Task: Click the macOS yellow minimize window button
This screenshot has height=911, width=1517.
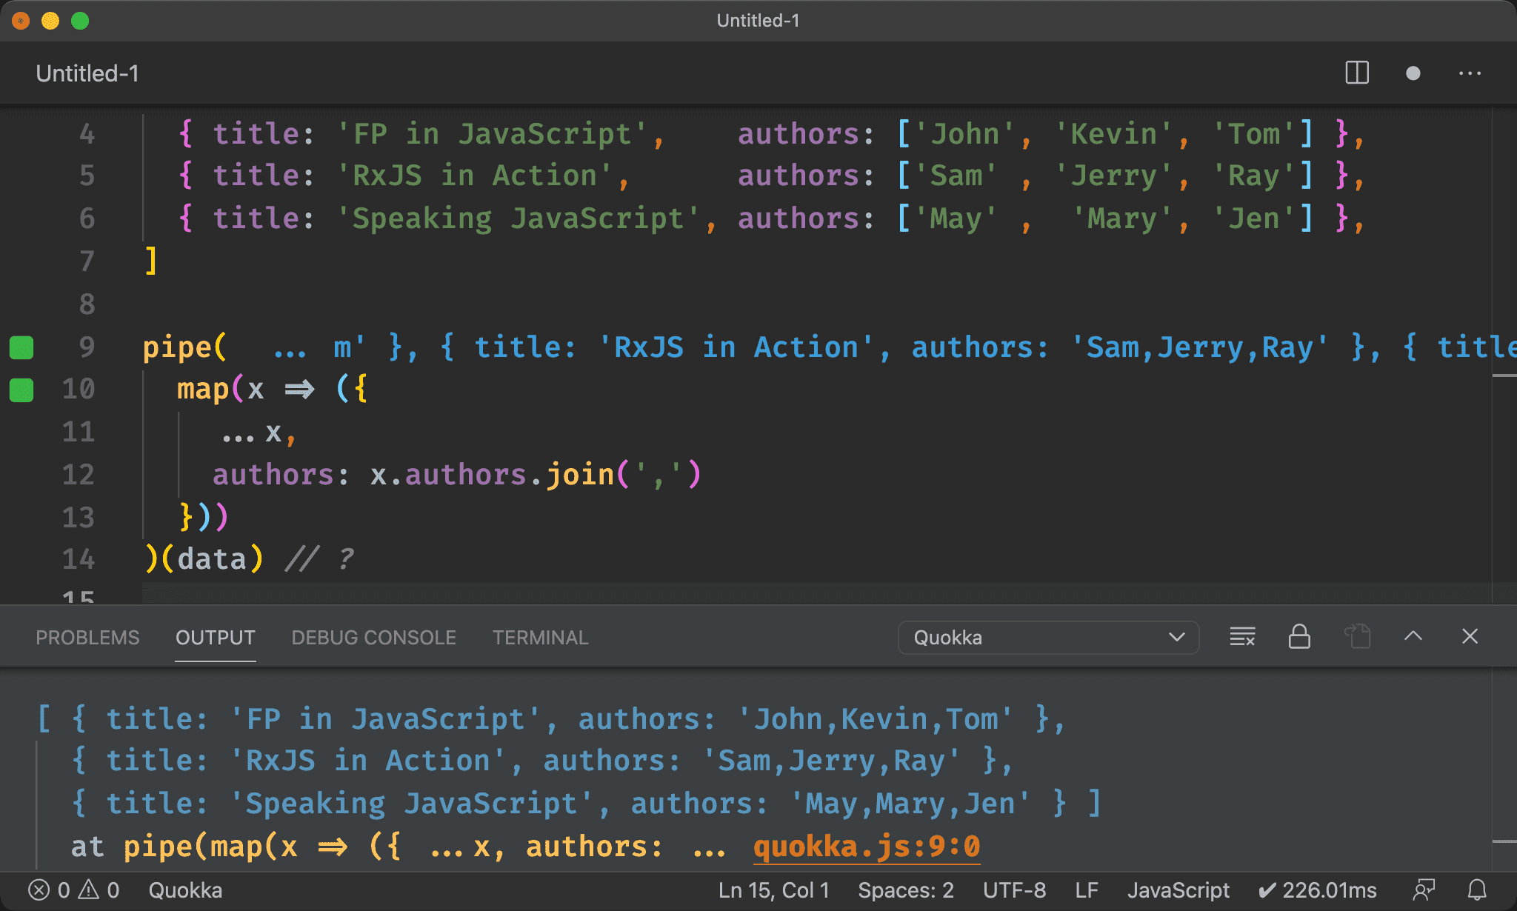Action: (x=50, y=21)
